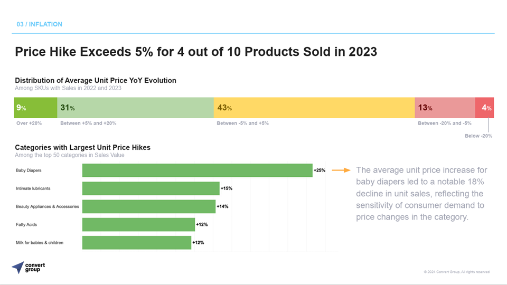The width and height of the screenshot is (507, 285).
Task: Click the baby diapers commentary text
Action: click(x=421, y=194)
